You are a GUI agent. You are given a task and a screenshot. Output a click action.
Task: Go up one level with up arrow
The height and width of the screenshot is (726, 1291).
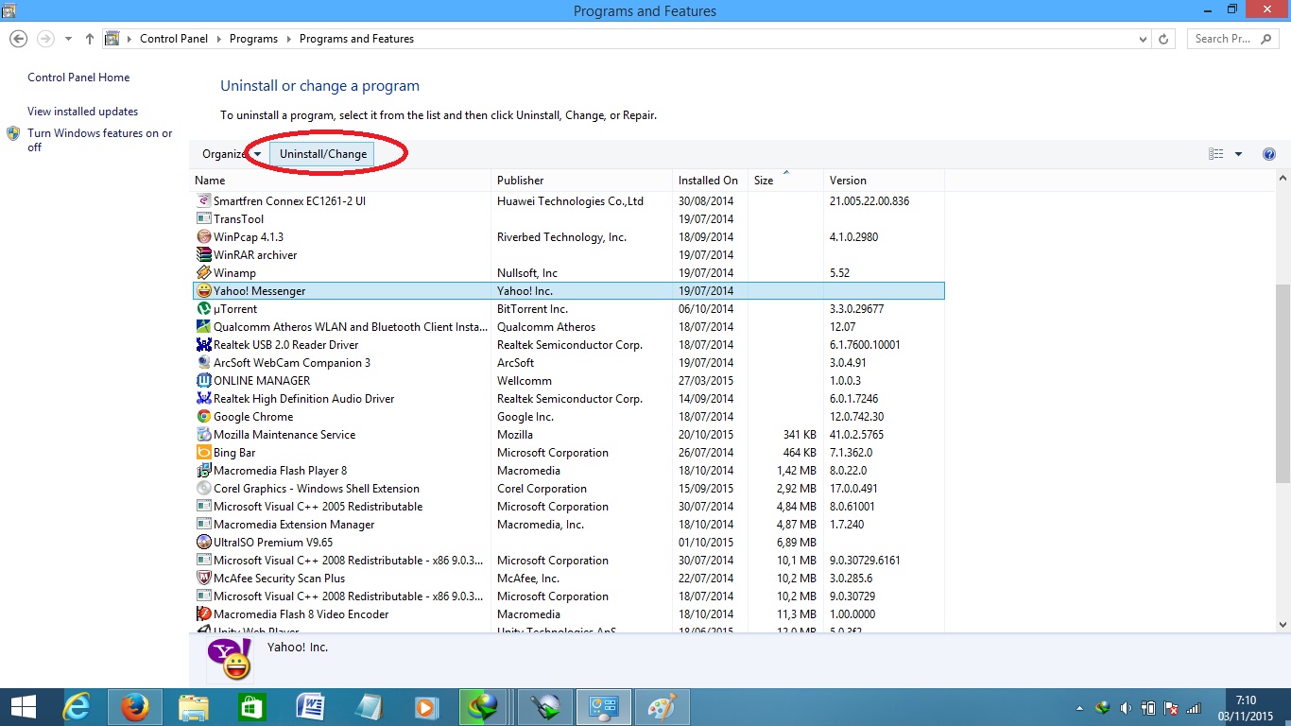[x=90, y=39]
